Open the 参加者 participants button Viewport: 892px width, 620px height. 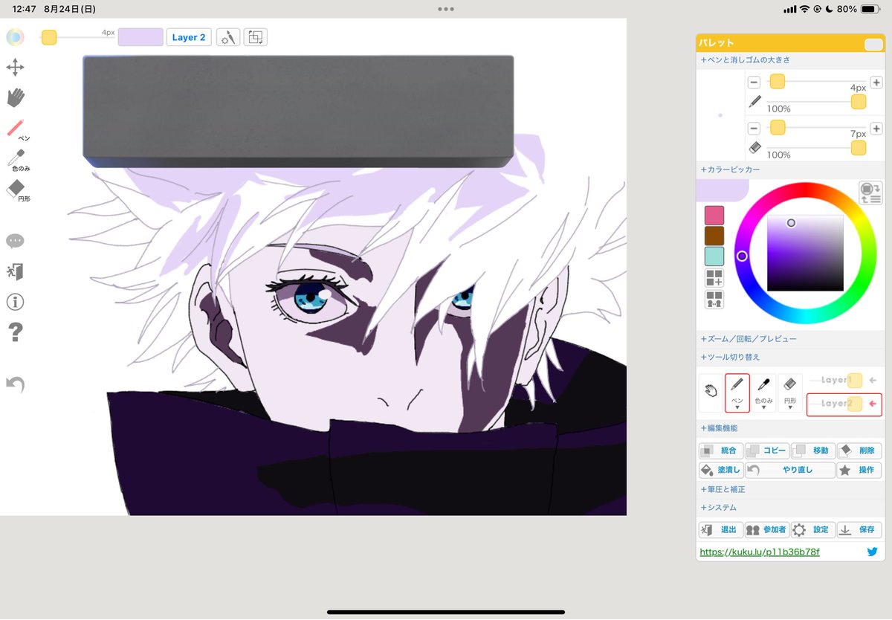[767, 530]
